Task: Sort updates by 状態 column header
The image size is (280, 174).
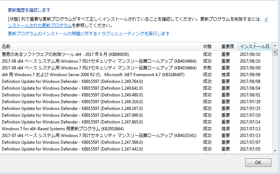Action: click(x=207, y=47)
